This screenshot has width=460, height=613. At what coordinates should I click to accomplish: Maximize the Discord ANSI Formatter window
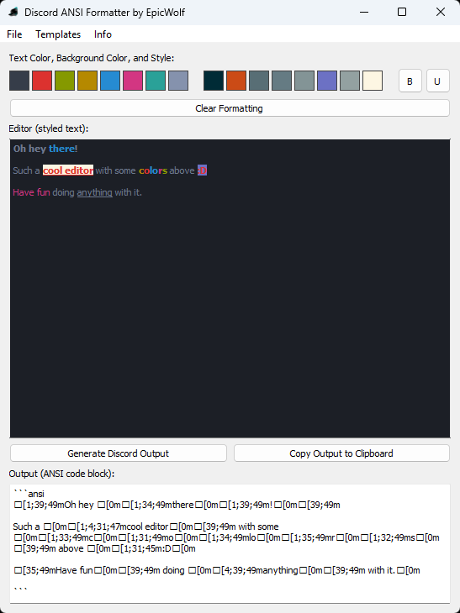[x=402, y=12]
